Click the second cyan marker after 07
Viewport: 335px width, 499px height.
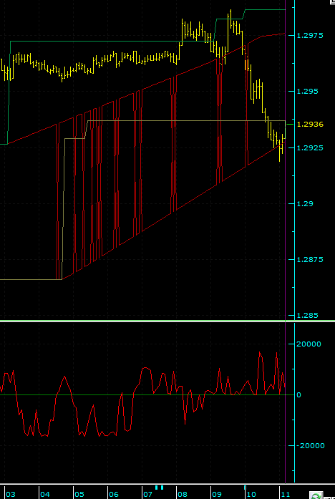pos(162,488)
